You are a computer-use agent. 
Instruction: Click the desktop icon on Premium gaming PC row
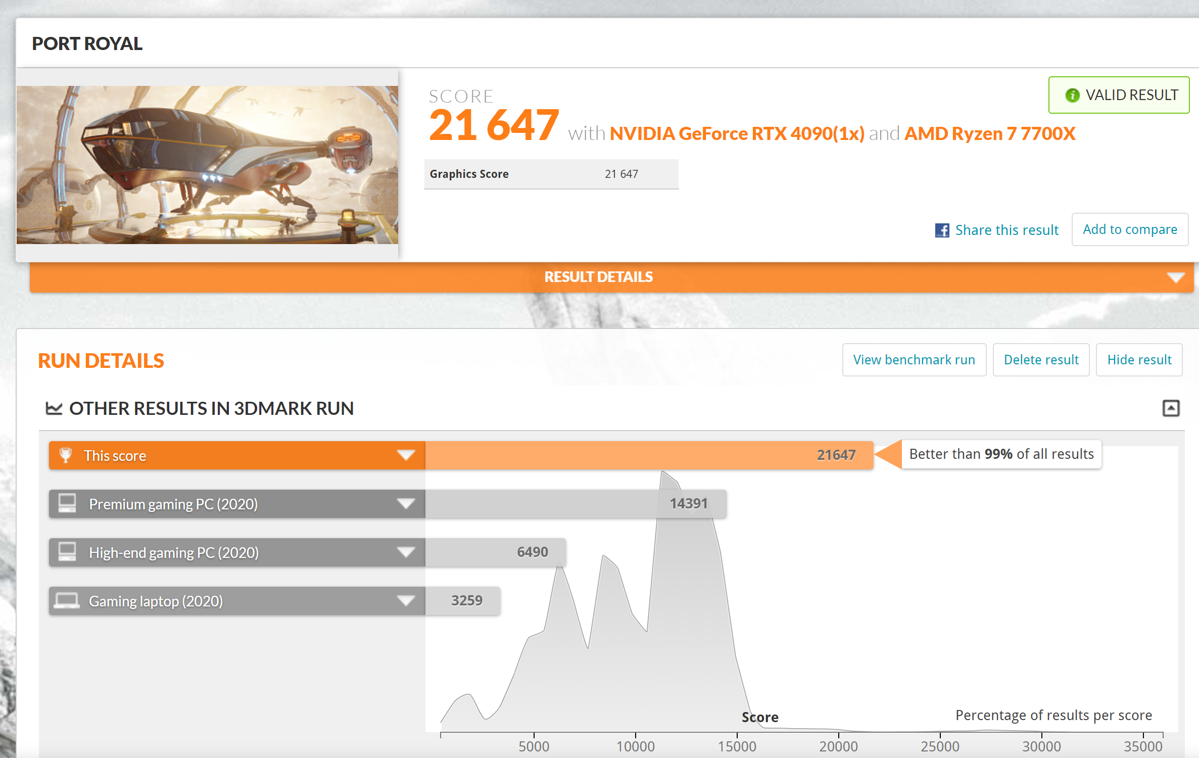(x=67, y=503)
